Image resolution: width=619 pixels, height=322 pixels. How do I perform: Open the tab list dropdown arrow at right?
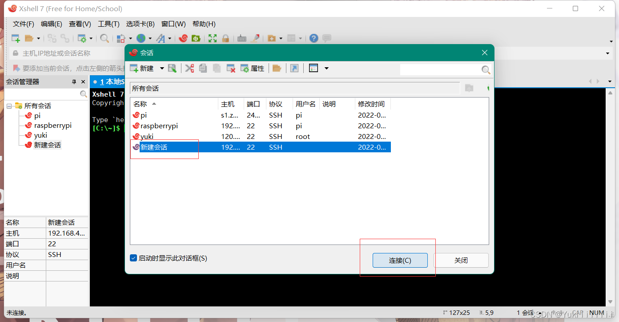[610, 82]
